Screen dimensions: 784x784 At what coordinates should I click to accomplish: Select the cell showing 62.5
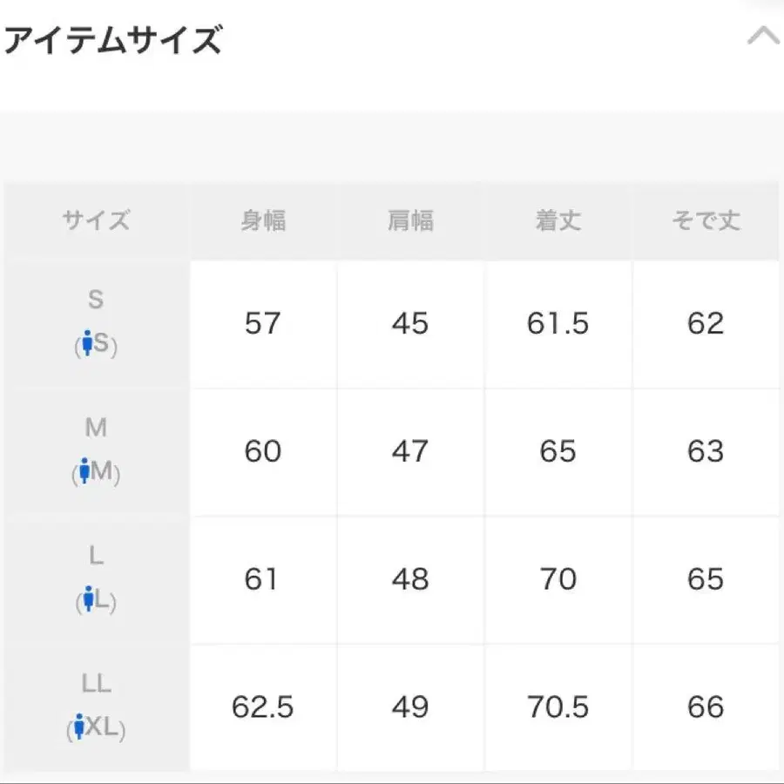coord(262,707)
